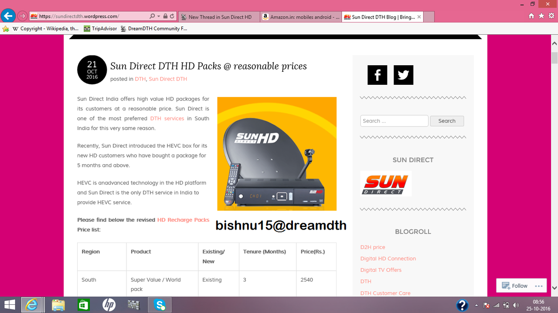Click the 'Product' table header cell
The image size is (558, 313).
[162, 257]
